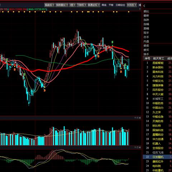The width and height of the screenshot is (172, 172).
Task: Click the 日期定位 date locate button
Action: (120, 5)
